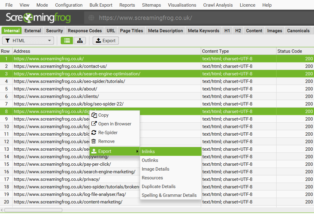This screenshot has height=214, width=314.
Task: Click the Copy icon in the context menu
Action: pos(94,115)
